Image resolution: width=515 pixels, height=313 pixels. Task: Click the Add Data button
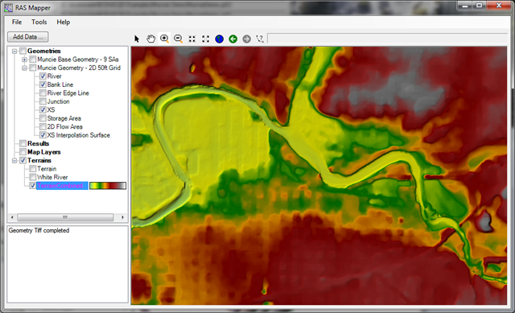point(28,37)
